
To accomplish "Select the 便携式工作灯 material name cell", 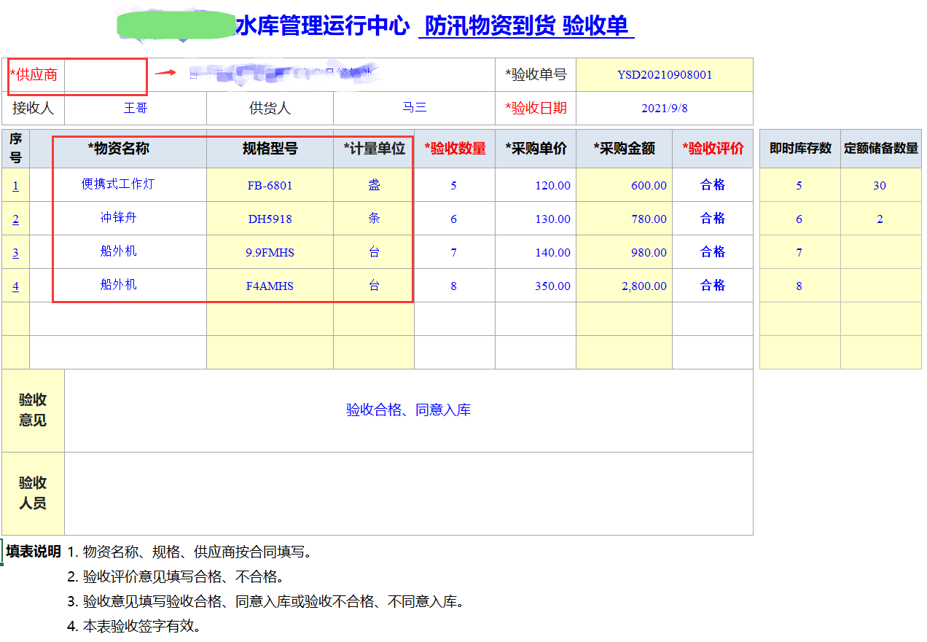I will point(128,185).
